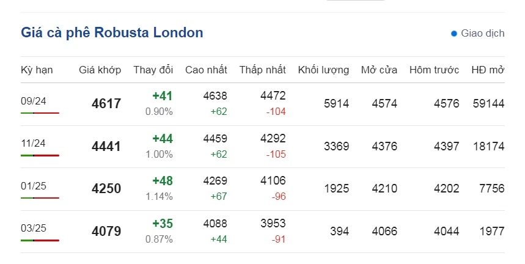Open the Giá cà phê Robusta London heading

pyautogui.click(x=112, y=32)
